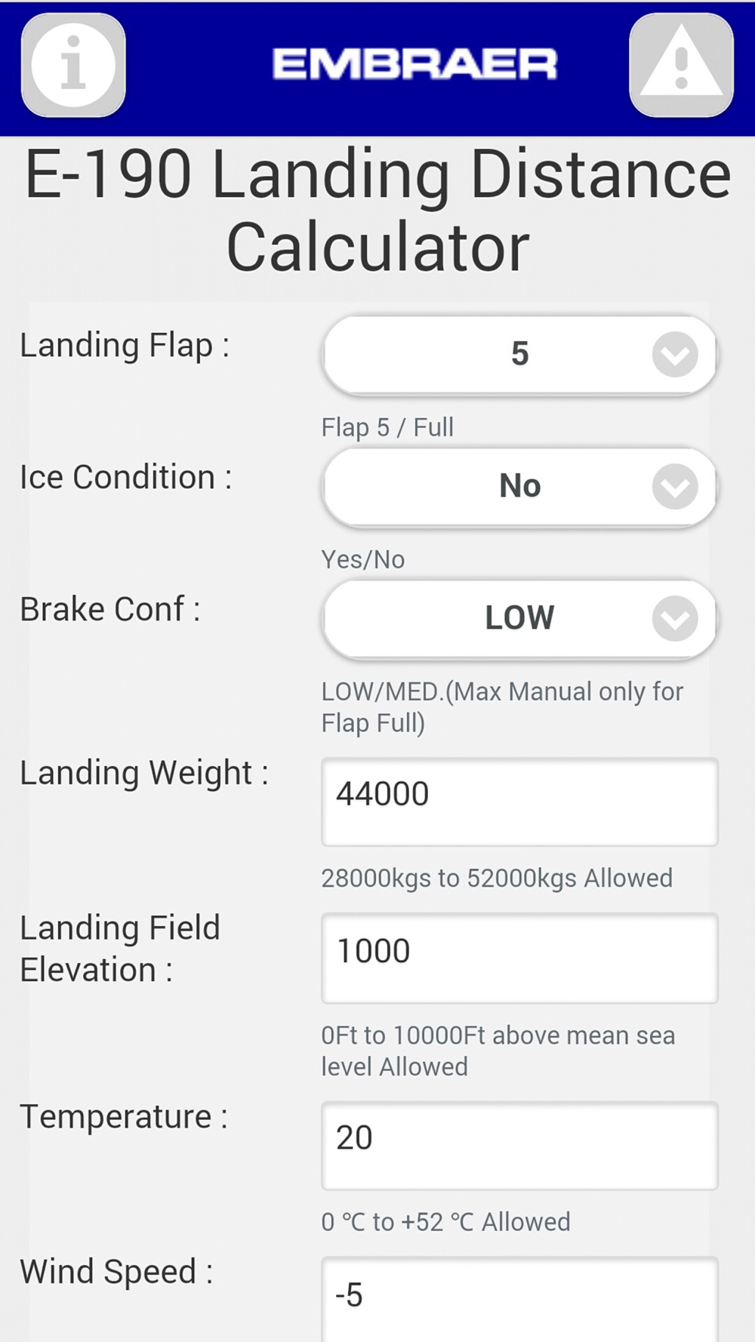Open the Landing Flap dropdown showing 5
755x1342 pixels.
pos(519,354)
